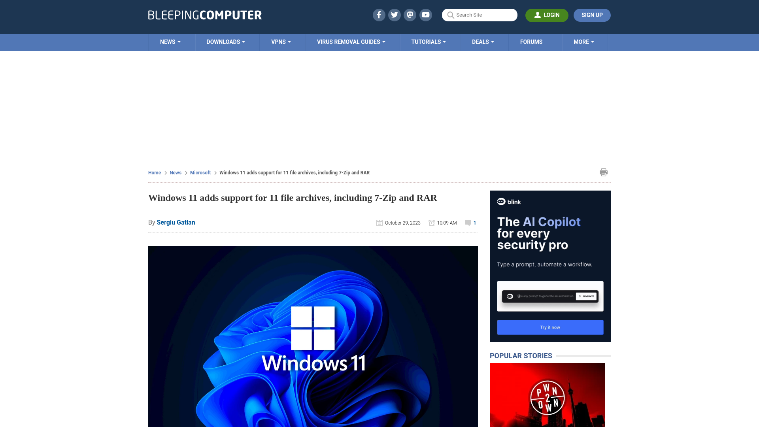Click the FORUMS menu item
Image resolution: width=759 pixels, height=427 pixels.
pyautogui.click(x=531, y=42)
